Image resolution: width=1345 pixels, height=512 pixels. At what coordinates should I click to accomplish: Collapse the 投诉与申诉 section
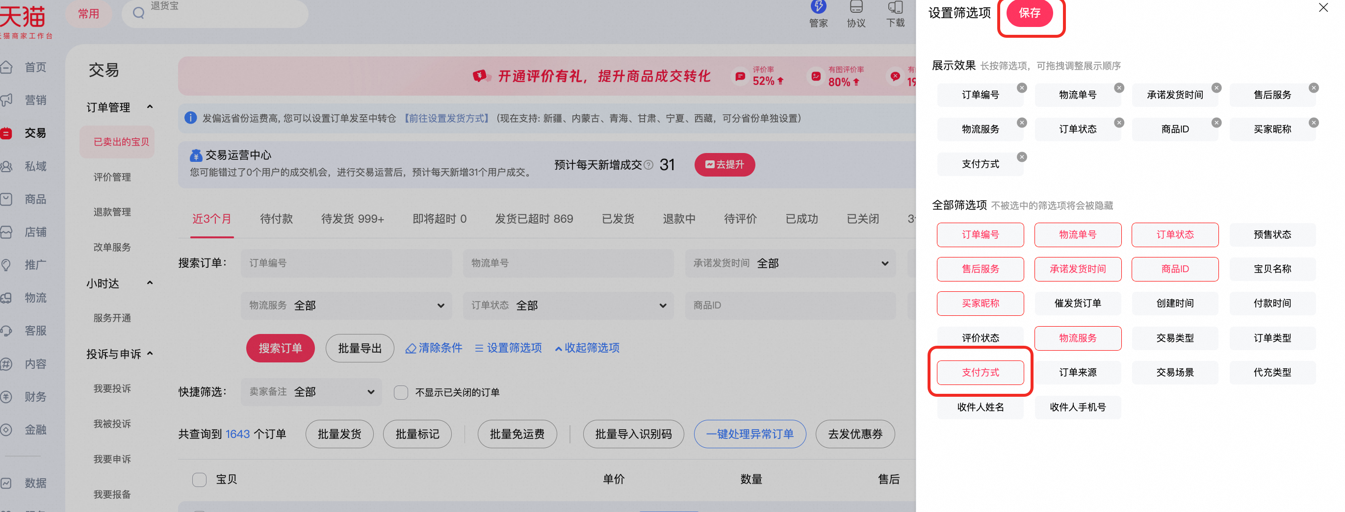pyautogui.click(x=151, y=354)
